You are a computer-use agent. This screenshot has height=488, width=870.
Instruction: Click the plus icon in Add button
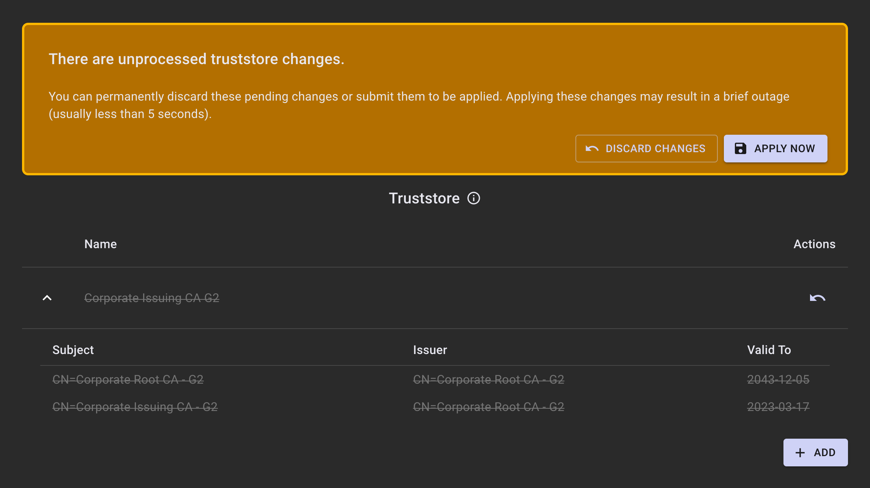[800, 452]
